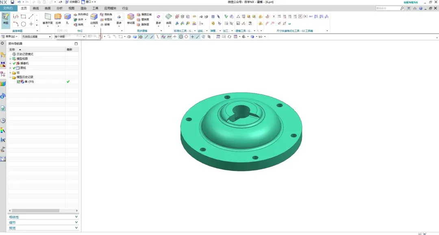The width and height of the screenshot is (439, 235).
Task: Switch to the 曲面 ribbon tab
Action: (48, 9)
